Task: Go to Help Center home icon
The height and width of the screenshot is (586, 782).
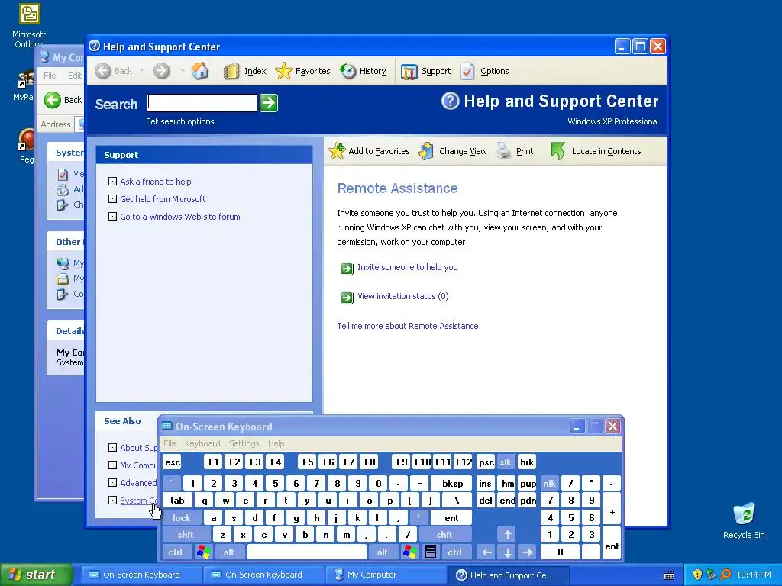Action: click(200, 71)
